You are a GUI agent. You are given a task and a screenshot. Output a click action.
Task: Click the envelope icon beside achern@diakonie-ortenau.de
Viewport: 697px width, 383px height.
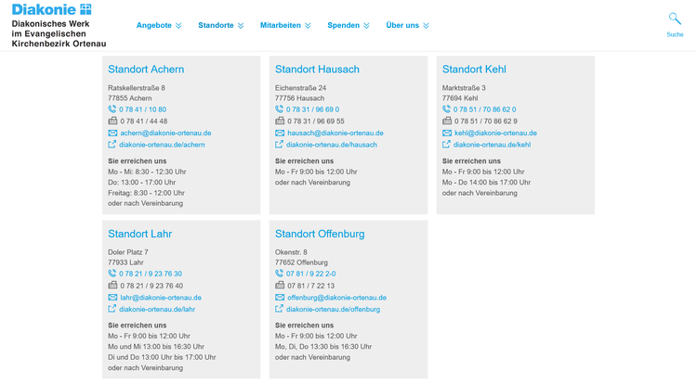coord(112,133)
